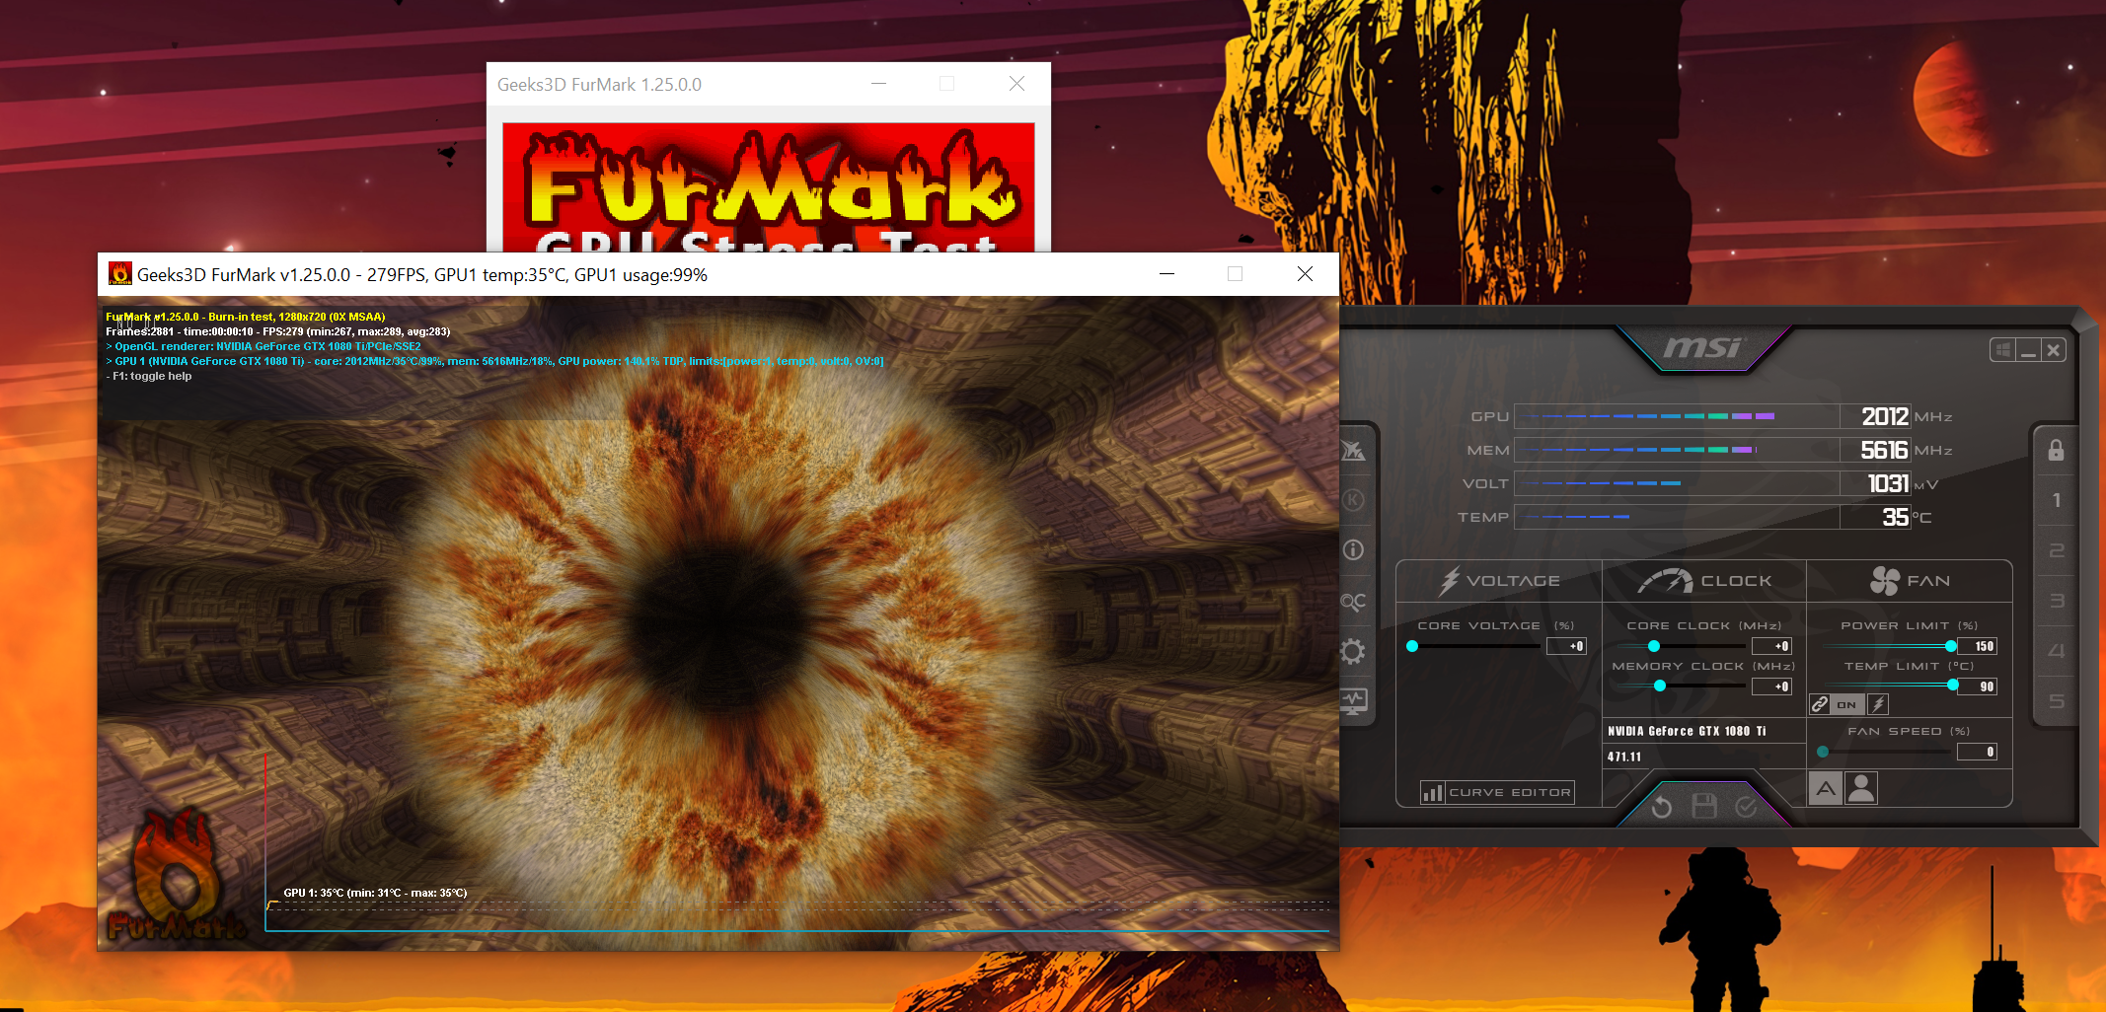
Task: Click the OpenGL renderer info line
Action: 263,346
